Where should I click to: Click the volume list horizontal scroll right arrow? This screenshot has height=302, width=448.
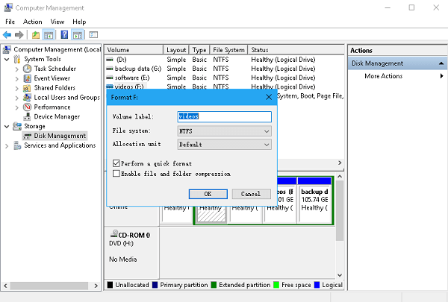click(340, 163)
